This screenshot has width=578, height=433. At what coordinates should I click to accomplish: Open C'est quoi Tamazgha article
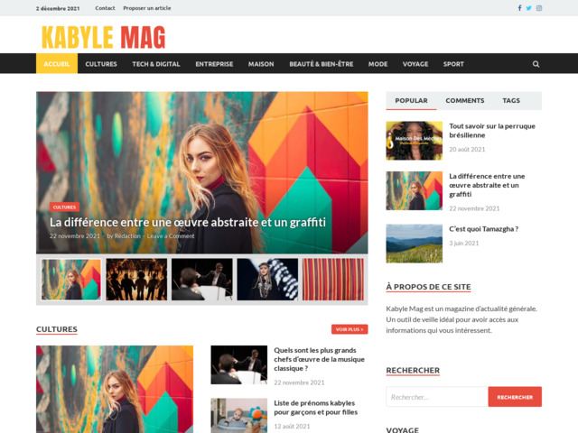(x=484, y=228)
